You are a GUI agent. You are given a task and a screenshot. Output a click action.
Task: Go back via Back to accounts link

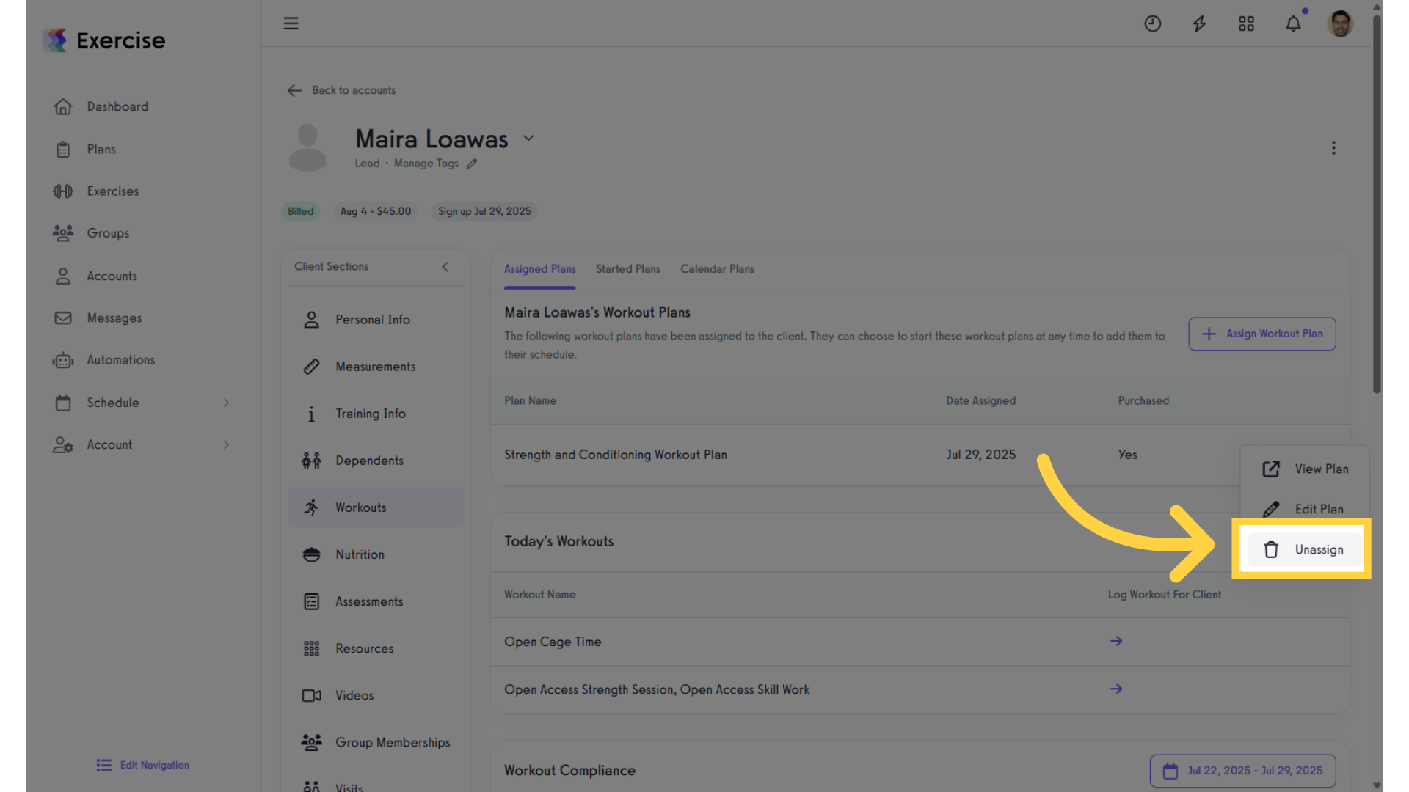(x=341, y=90)
